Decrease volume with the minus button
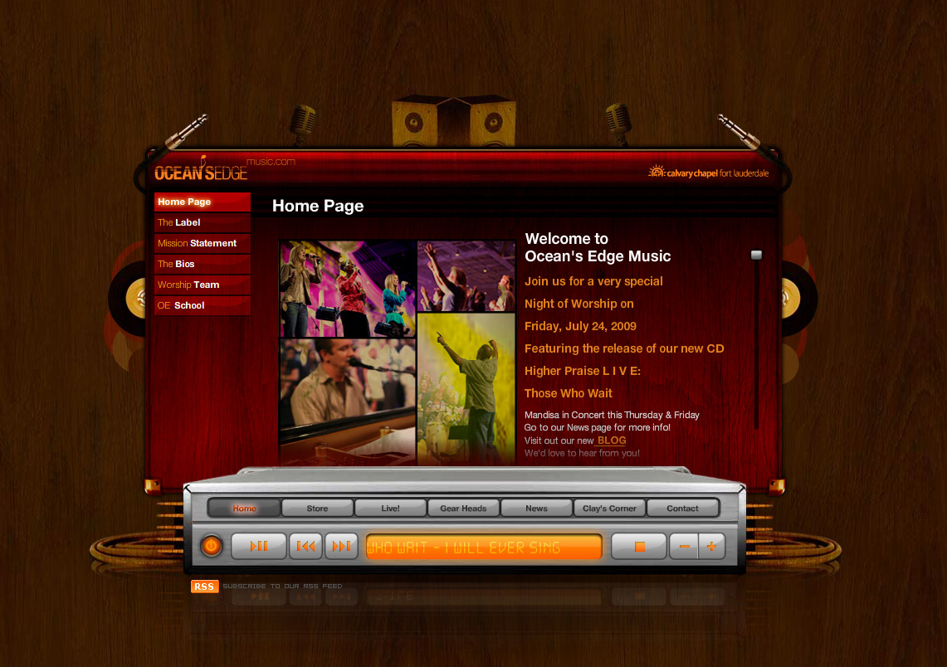This screenshot has width=947, height=667. point(684,547)
